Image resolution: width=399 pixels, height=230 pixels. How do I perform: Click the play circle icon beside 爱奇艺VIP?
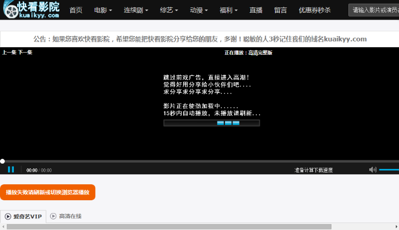coord(8,217)
